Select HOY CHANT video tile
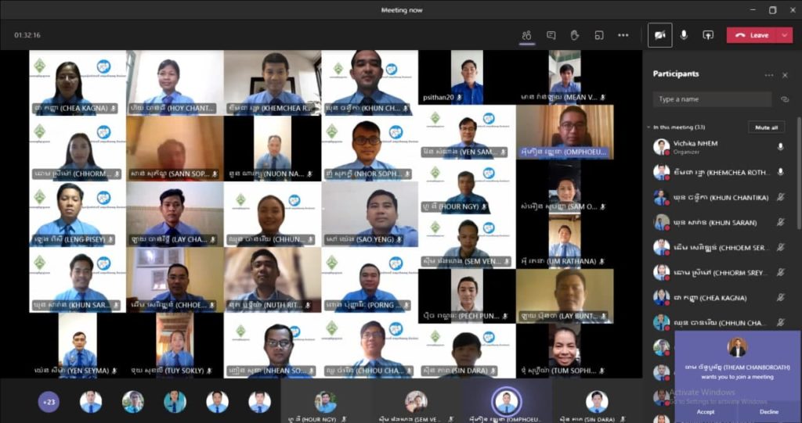The height and width of the screenshot is (423, 802). pos(175,82)
